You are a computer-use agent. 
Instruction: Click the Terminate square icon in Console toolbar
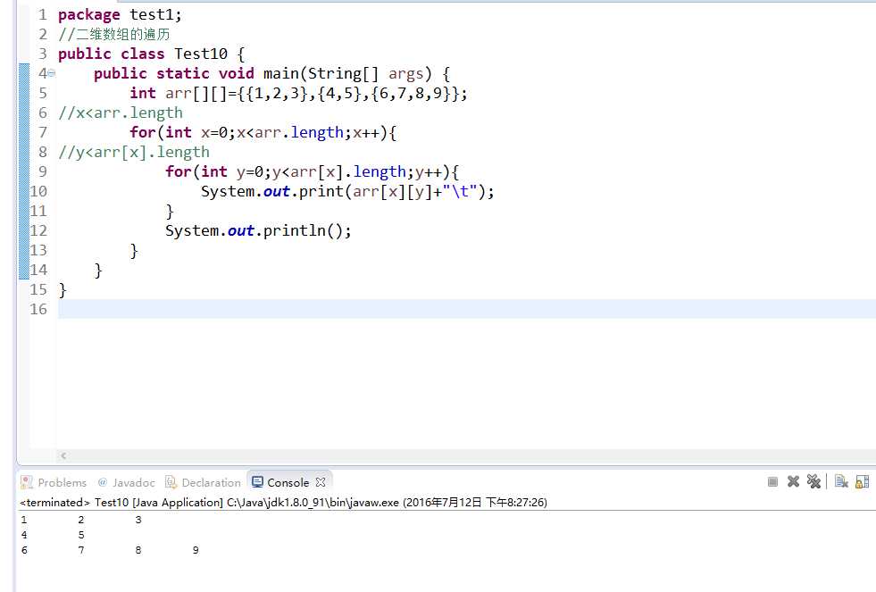(772, 481)
